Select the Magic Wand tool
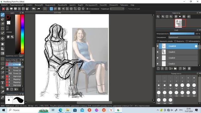Screen dimensions: 201x113 click(3, 68)
